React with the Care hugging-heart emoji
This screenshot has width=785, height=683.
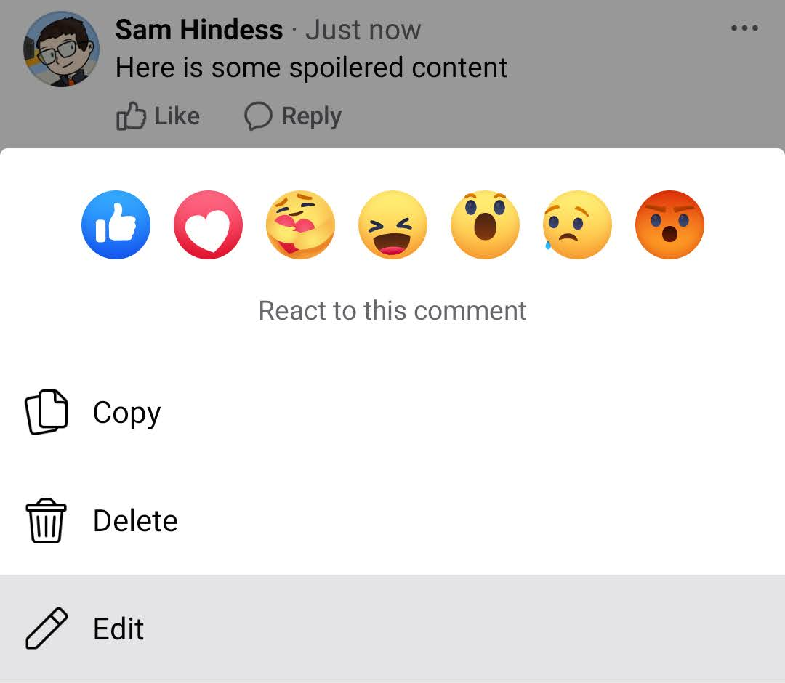pos(301,225)
